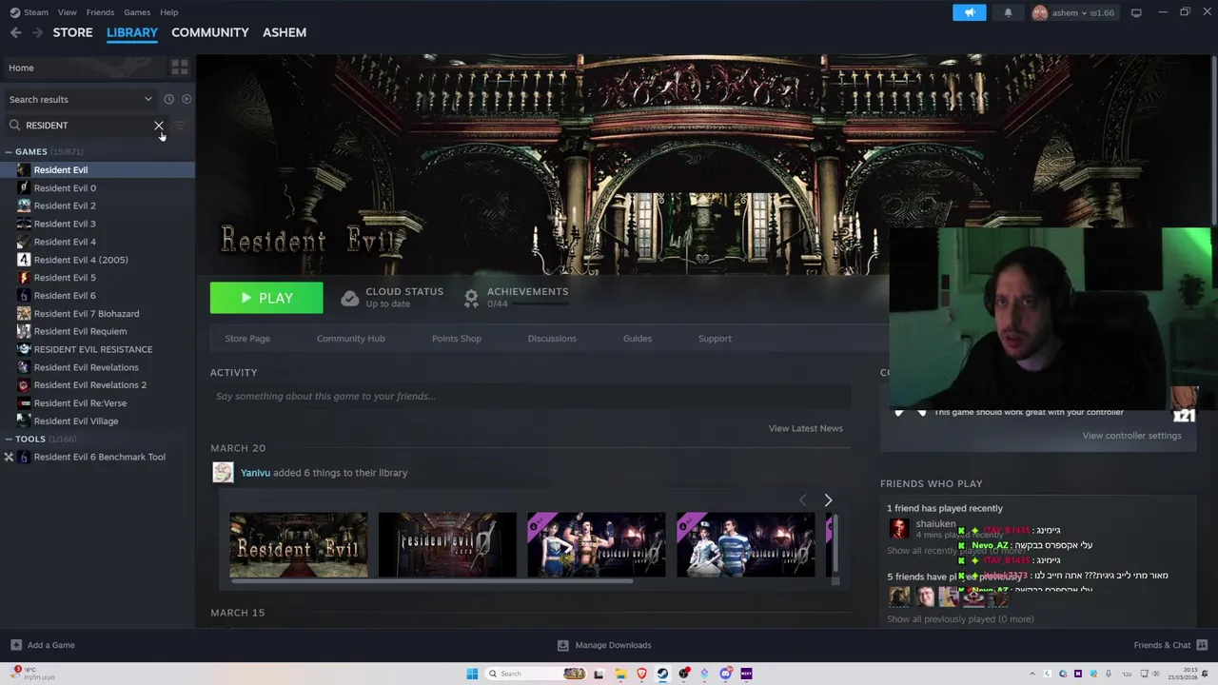Click the Discord icon in taskbar
Image resolution: width=1218 pixels, height=685 pixels.
(x=725, y=674)
